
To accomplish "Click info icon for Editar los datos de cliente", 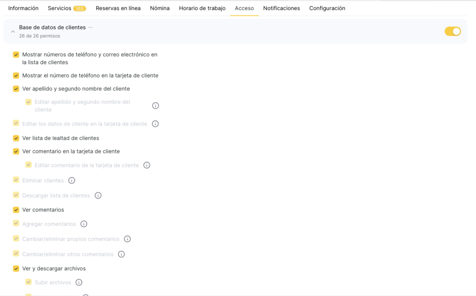I will pos(155,124).
